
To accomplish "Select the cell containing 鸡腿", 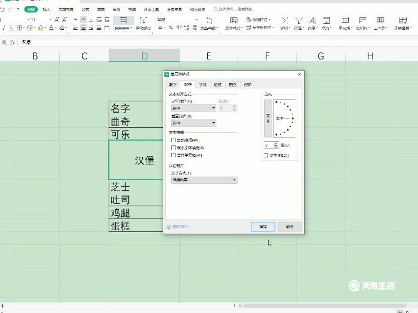I will pyautogui.click(x=135, y=213).
